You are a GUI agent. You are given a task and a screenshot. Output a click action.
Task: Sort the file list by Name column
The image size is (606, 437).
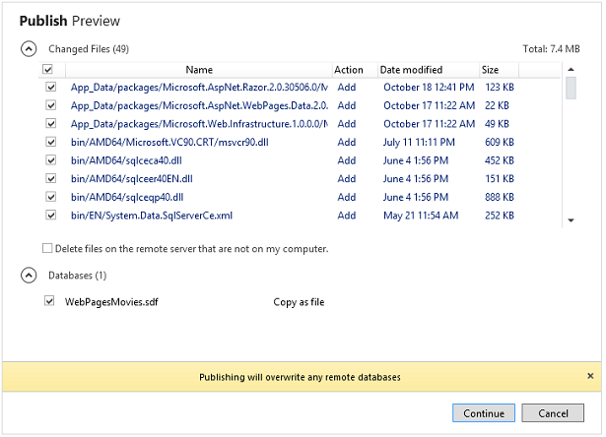198,70
